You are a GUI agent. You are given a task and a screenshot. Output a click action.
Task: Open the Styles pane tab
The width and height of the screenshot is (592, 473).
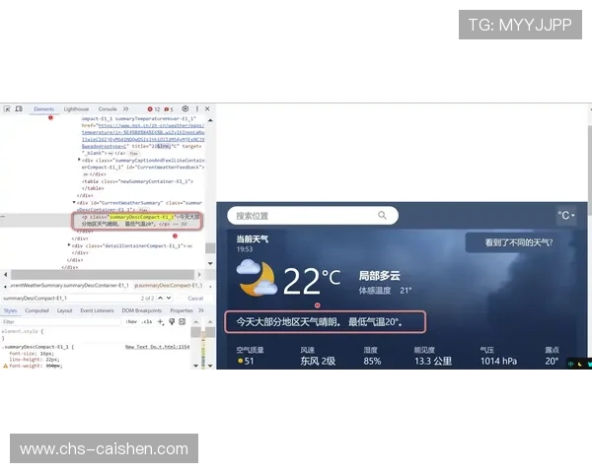coord(10,310)
